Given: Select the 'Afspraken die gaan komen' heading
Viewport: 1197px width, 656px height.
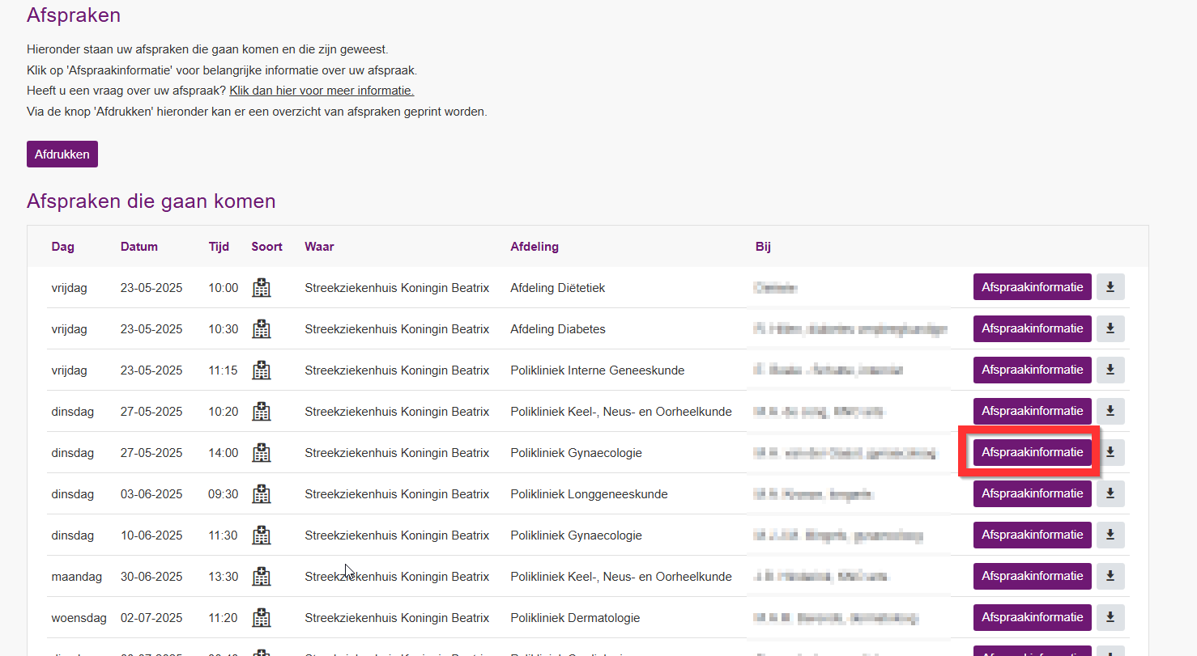Looking at the screenshot, I should coord(151,201).
